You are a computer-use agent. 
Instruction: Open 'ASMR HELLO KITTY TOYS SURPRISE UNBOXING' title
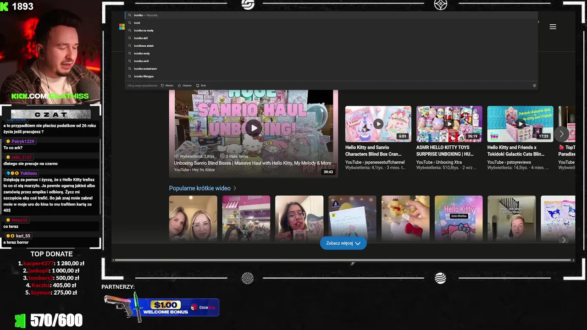[445, 151]
